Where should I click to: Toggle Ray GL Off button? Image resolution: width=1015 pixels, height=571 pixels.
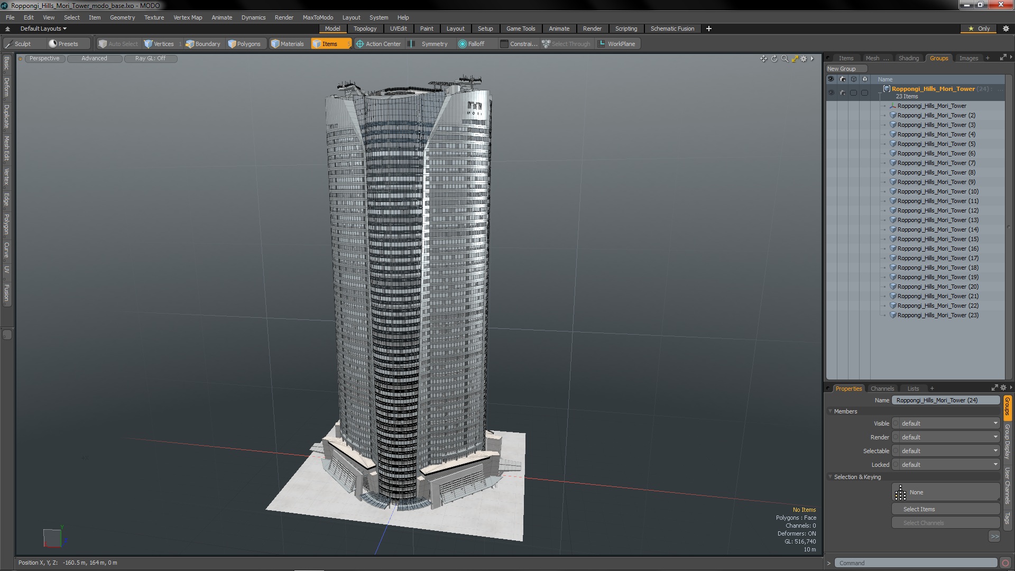click(x=150, y=59)
